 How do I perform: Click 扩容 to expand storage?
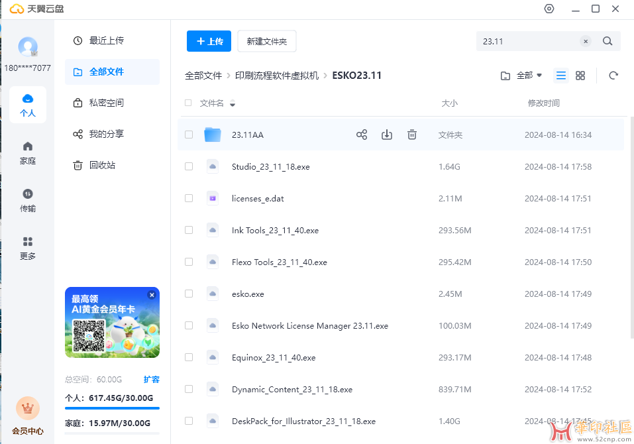point(152,379)
